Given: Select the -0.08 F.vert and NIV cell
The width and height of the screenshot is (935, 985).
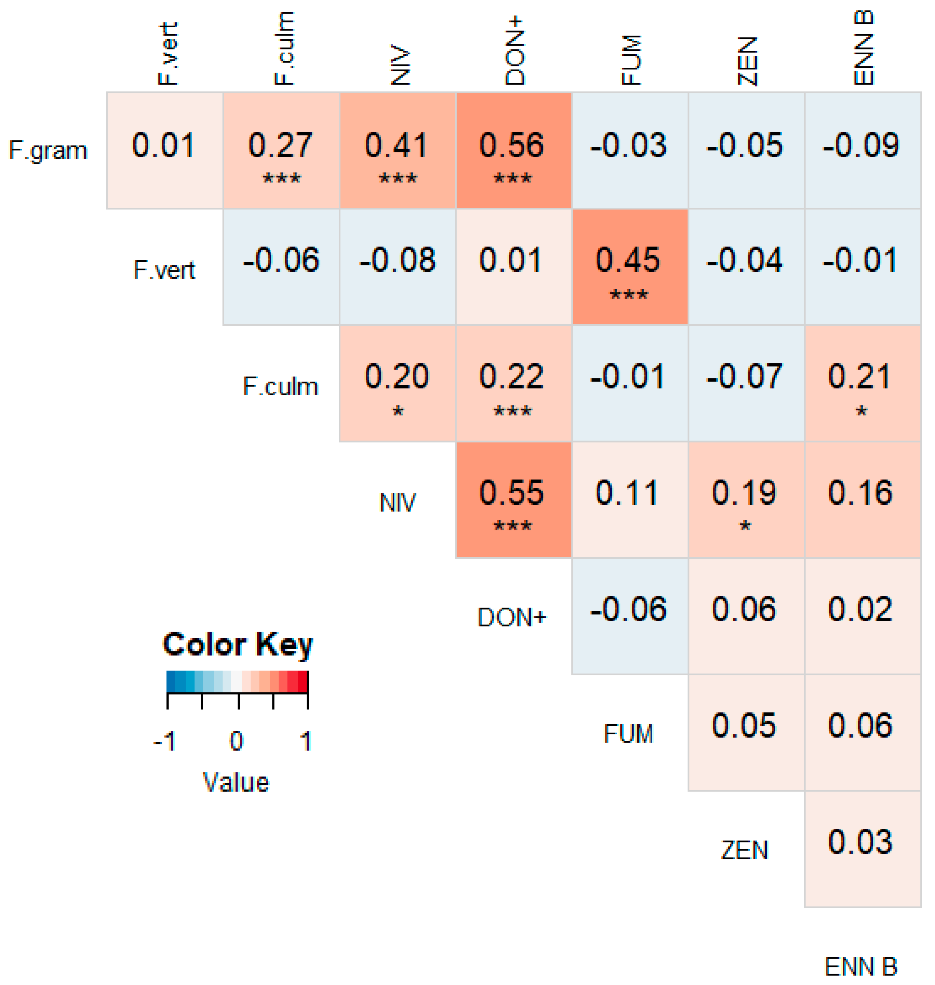Looking at the screenshot, I should click(397, 267).
